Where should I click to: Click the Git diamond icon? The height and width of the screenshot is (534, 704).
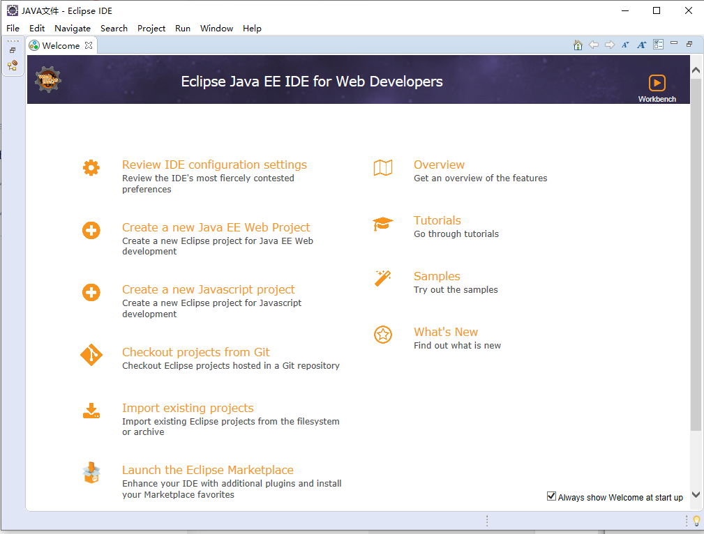[x=91, y=355]
